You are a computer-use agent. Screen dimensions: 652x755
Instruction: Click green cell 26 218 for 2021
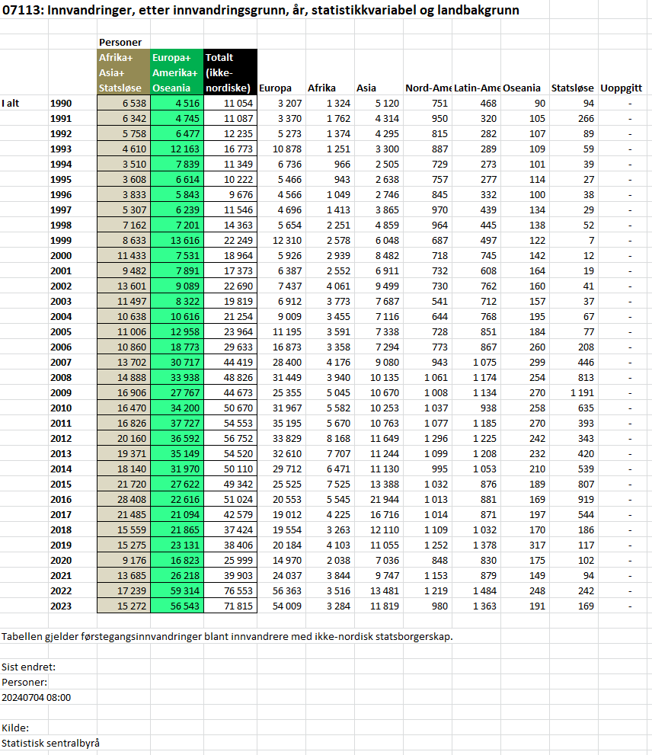point(177,576)
